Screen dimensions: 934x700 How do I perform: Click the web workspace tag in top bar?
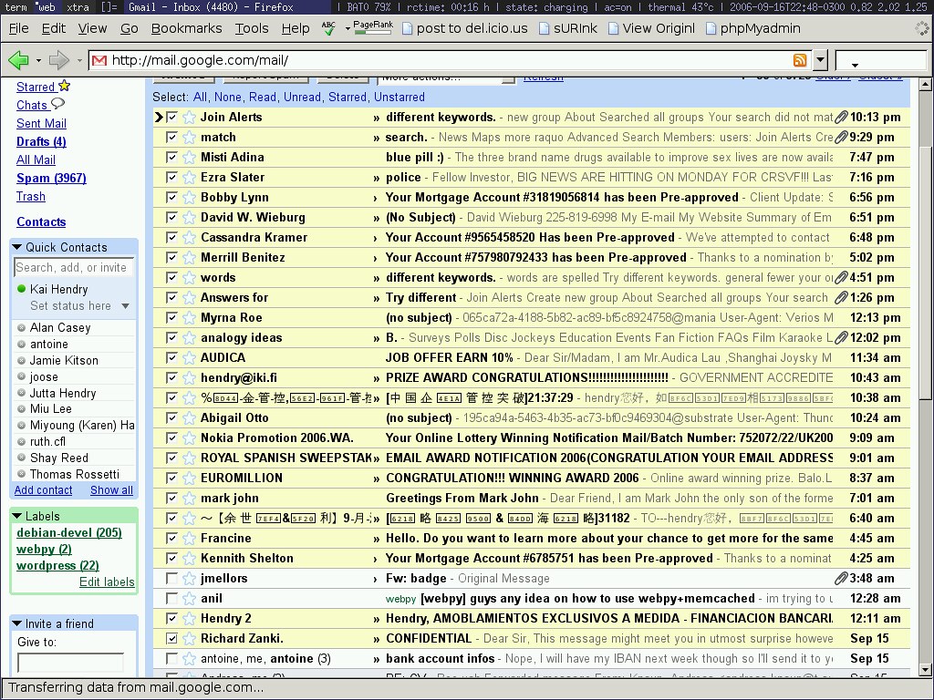pyautogui.click(x=46, y=7)
